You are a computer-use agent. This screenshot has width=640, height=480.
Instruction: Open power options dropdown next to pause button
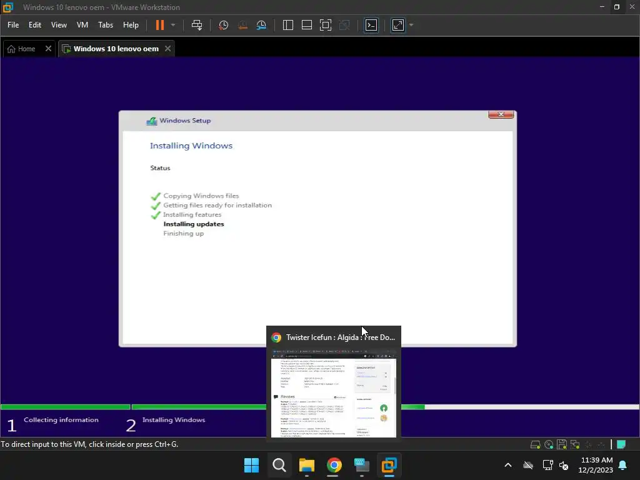pyautogui.click(x=173, y=25)
